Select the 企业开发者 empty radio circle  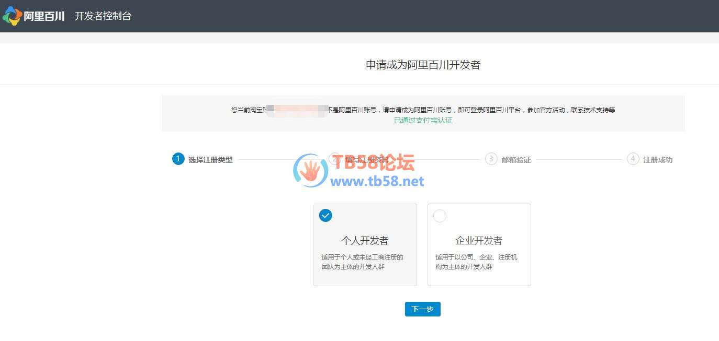point(440,215)
